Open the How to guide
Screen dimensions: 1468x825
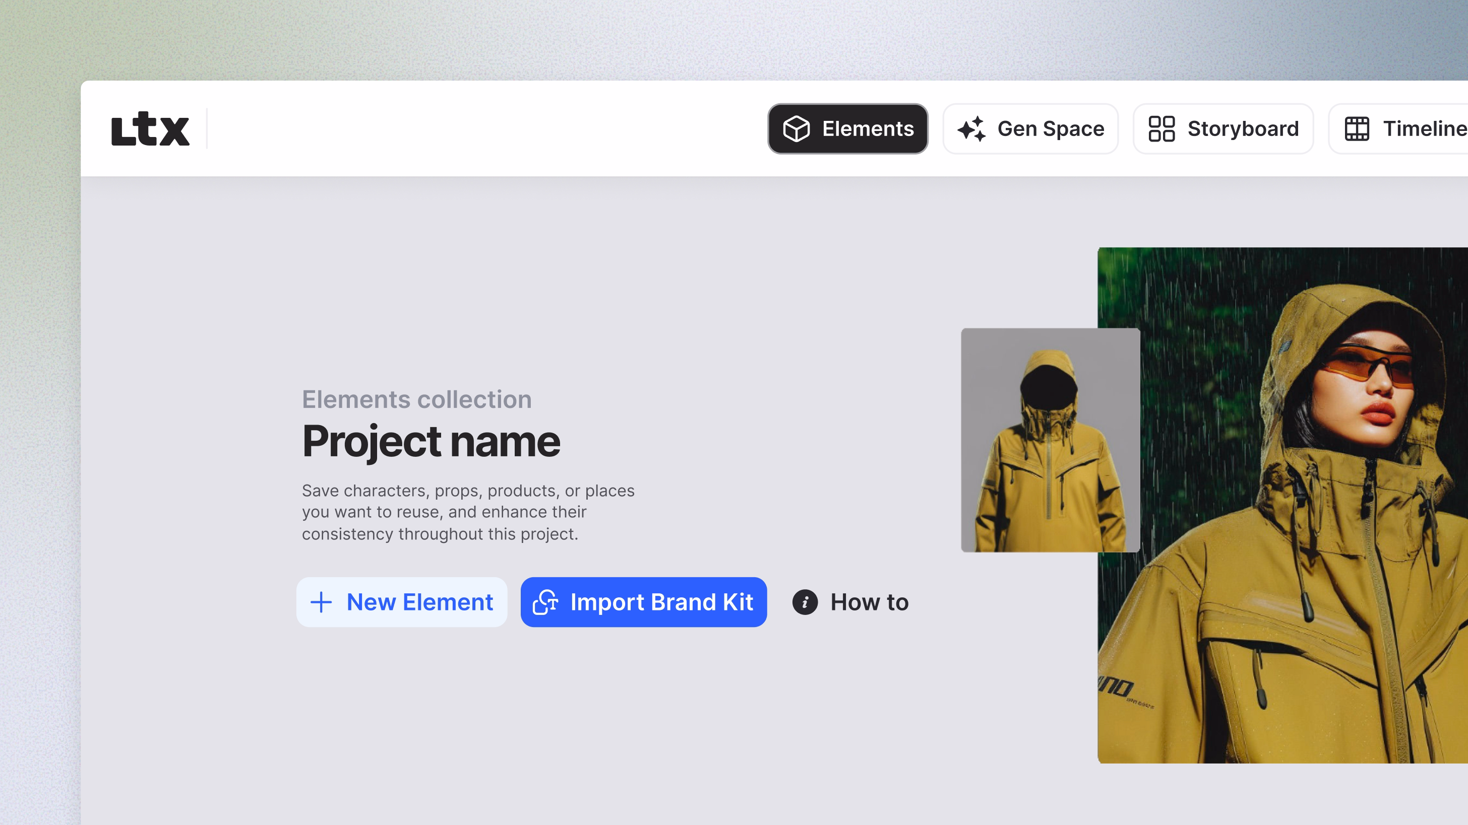pos(850,602)
